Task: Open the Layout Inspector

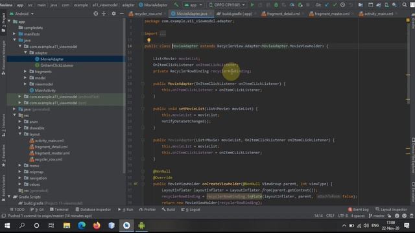Action: [391, 210]
